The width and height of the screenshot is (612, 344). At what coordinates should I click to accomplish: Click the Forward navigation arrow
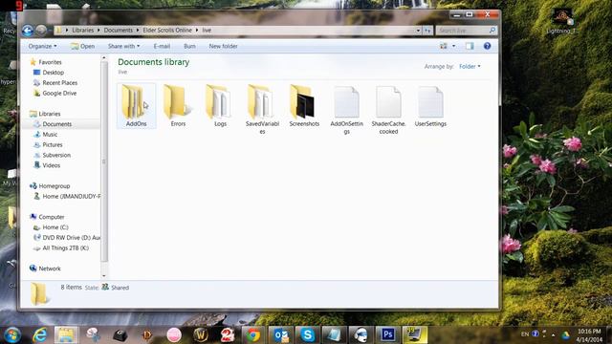click(40, 31)
